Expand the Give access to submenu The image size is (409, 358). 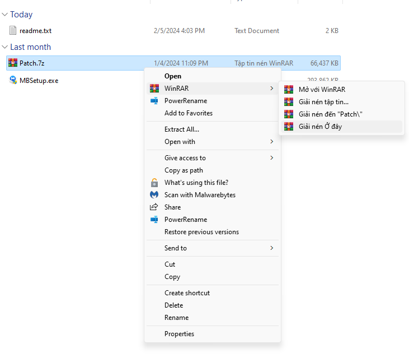pyautogui.click(x=272, y=158)
